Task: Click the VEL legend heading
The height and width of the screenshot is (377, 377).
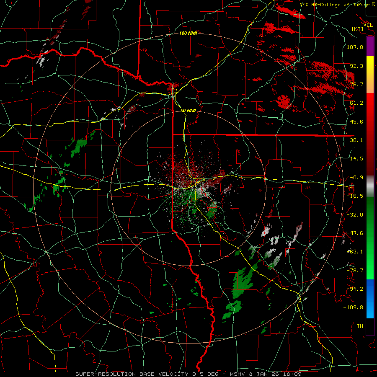Action: [368, 25]
